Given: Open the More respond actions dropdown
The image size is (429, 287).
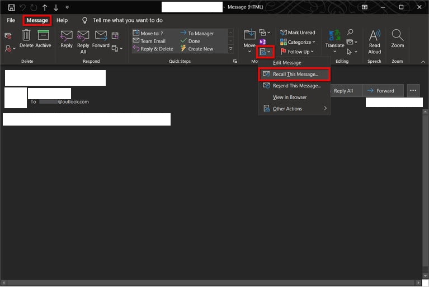Looking at the screenshot, I should pyautogui.click(x=117, y=49).
